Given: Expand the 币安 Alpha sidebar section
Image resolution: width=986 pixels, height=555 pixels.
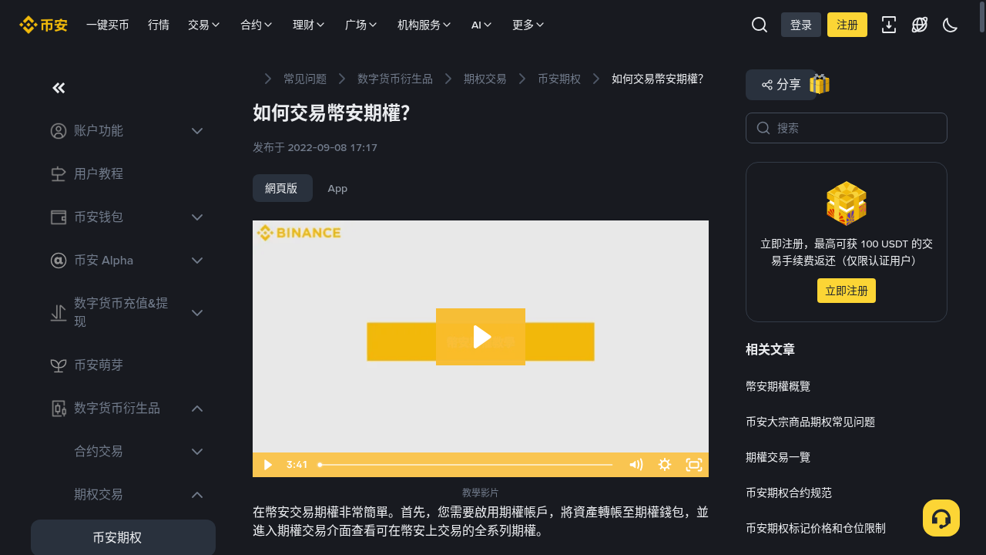Looking at the screenshot, I should click(197, 261).
